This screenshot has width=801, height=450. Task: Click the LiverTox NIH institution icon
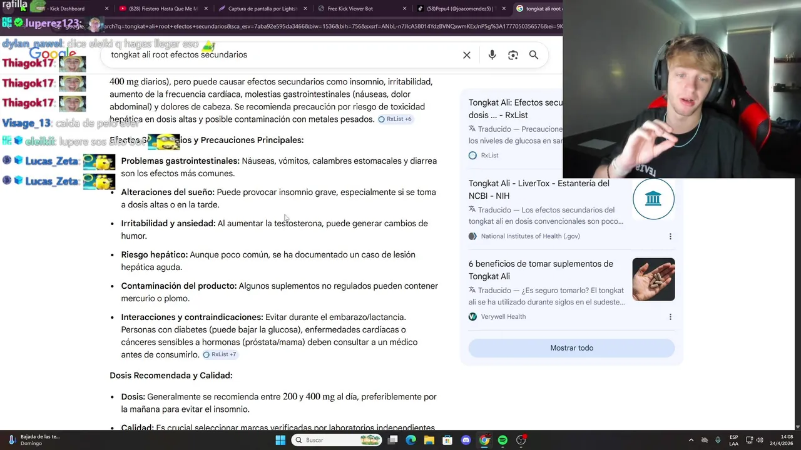pyautogui.click(x=653, y=199)
